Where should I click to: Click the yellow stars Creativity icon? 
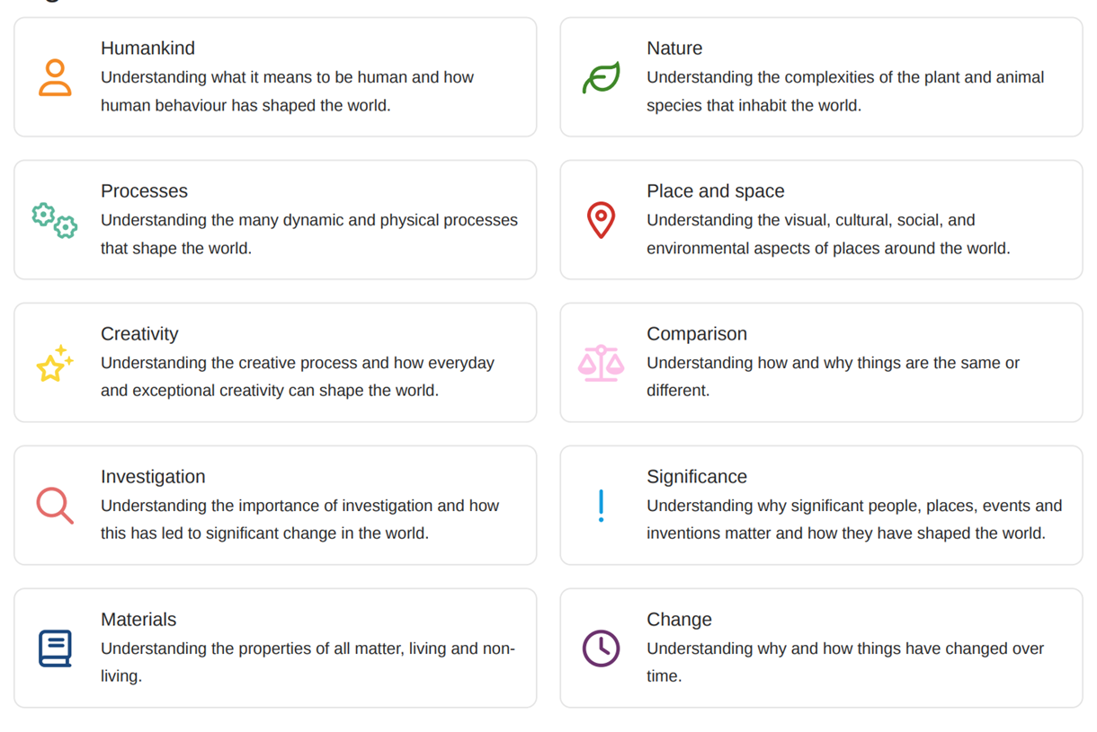[55, 363]
